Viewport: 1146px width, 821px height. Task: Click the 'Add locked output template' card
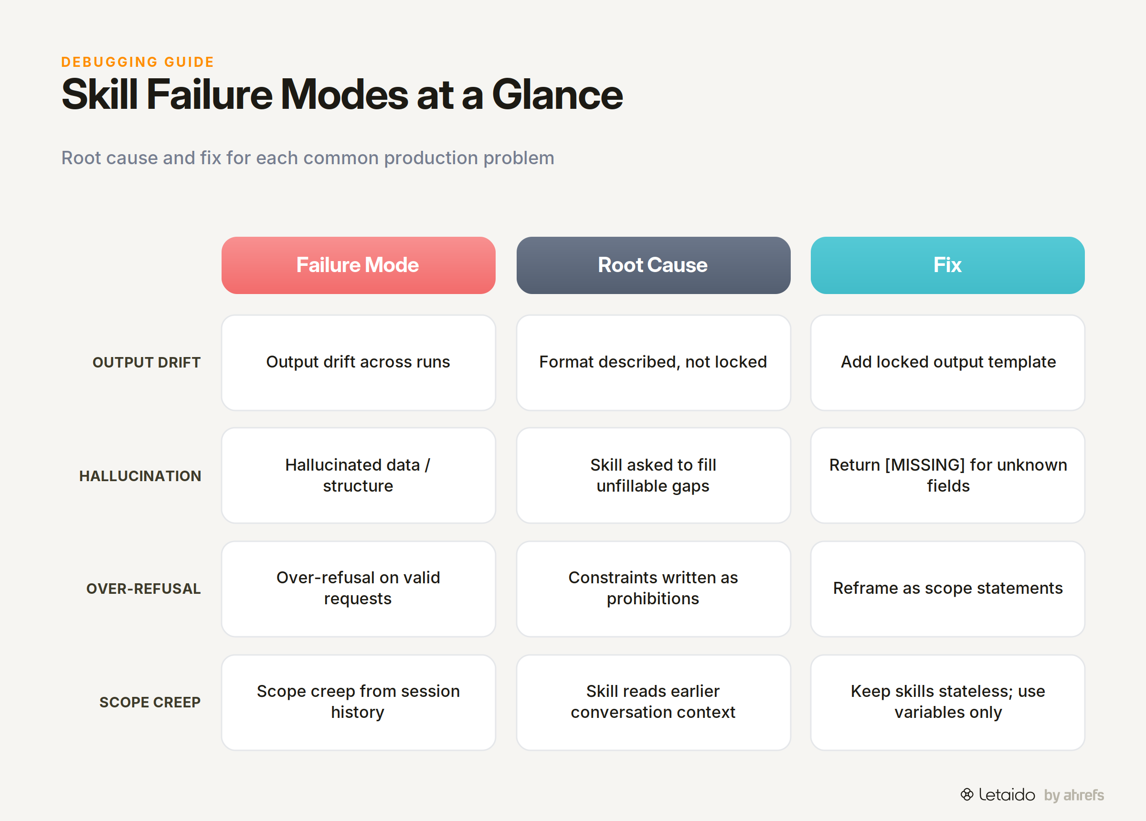(947, 363)
